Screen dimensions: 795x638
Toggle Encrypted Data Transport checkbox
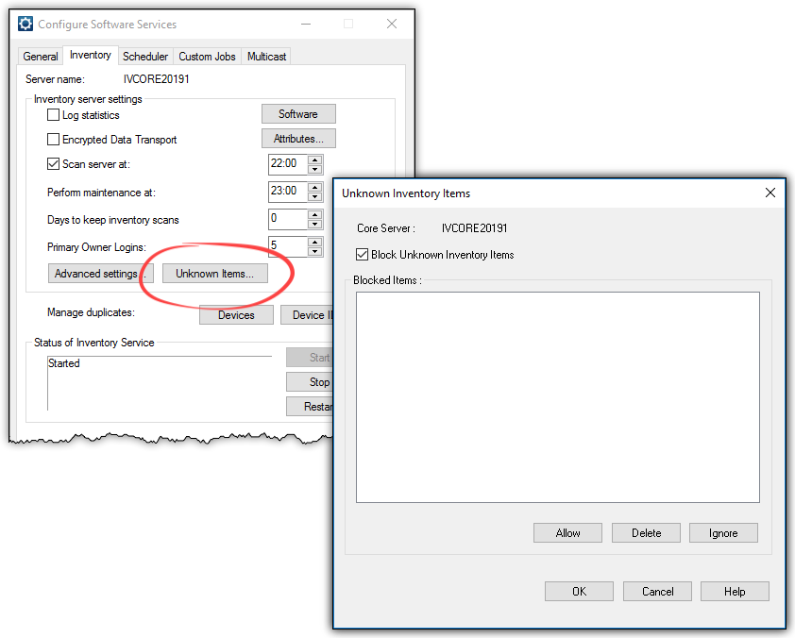click(54, 140)
